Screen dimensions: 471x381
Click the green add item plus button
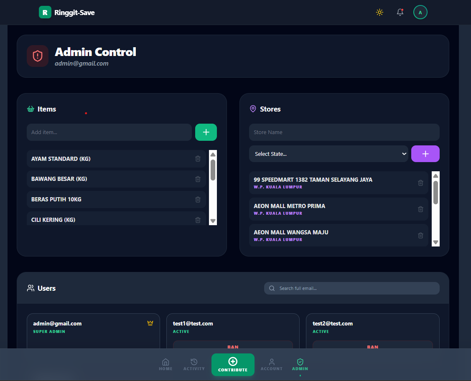point(206,132)
